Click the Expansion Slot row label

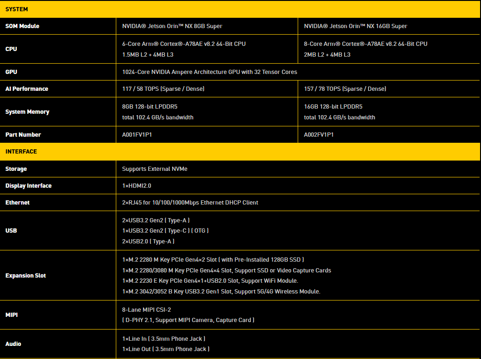click(x=26, y=276)
